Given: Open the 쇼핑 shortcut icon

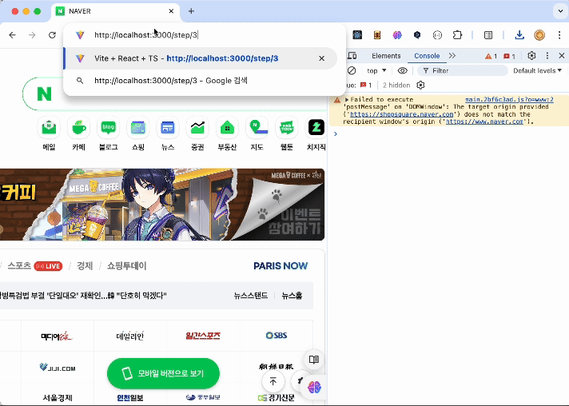Looking at the screenshot, I should pos(138,128).
